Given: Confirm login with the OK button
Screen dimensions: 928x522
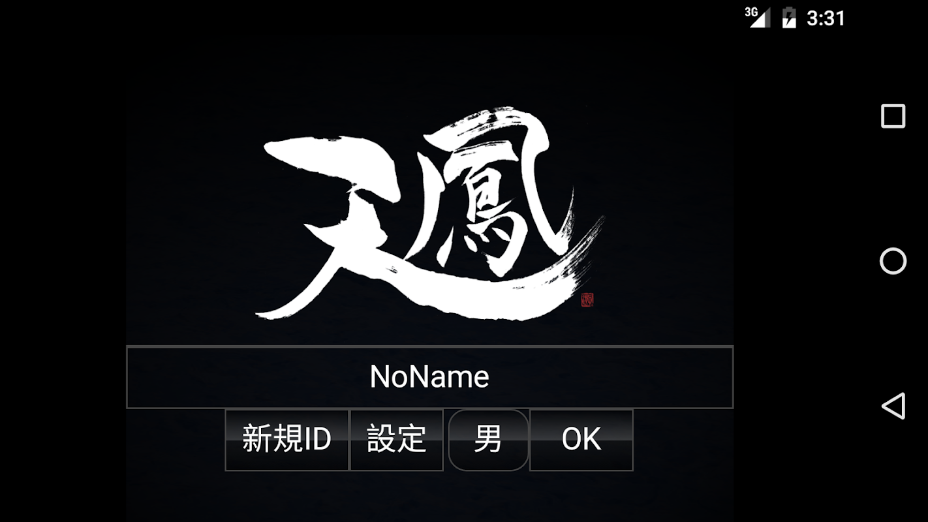Looking at the screenshot, I should coord(581,440).
